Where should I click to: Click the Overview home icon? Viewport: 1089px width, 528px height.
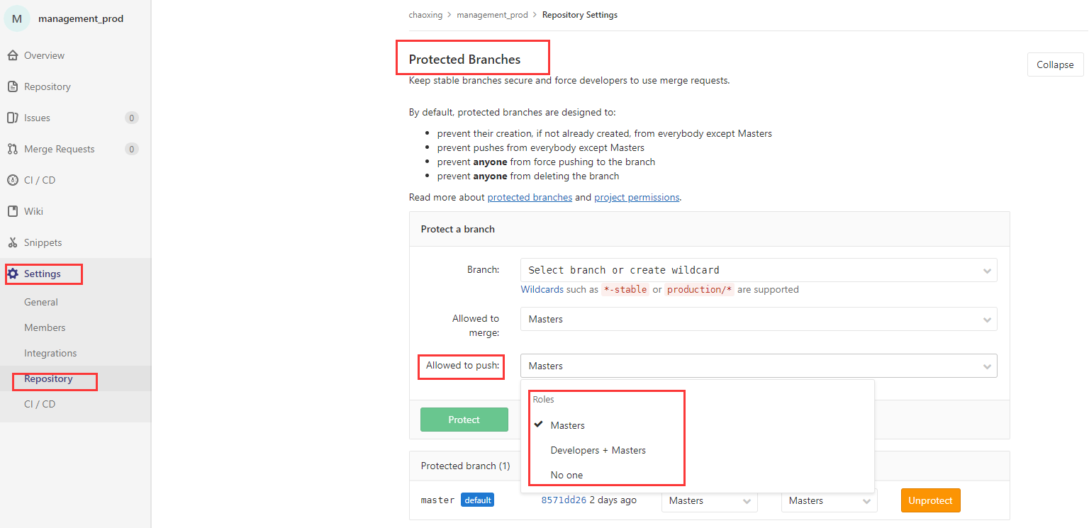point(13,55)
